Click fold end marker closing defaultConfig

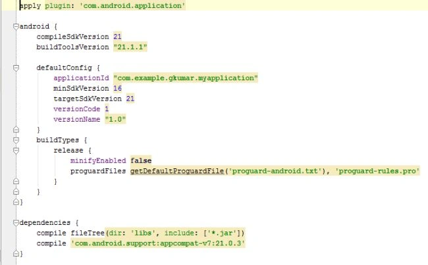(x=16, y=130)
